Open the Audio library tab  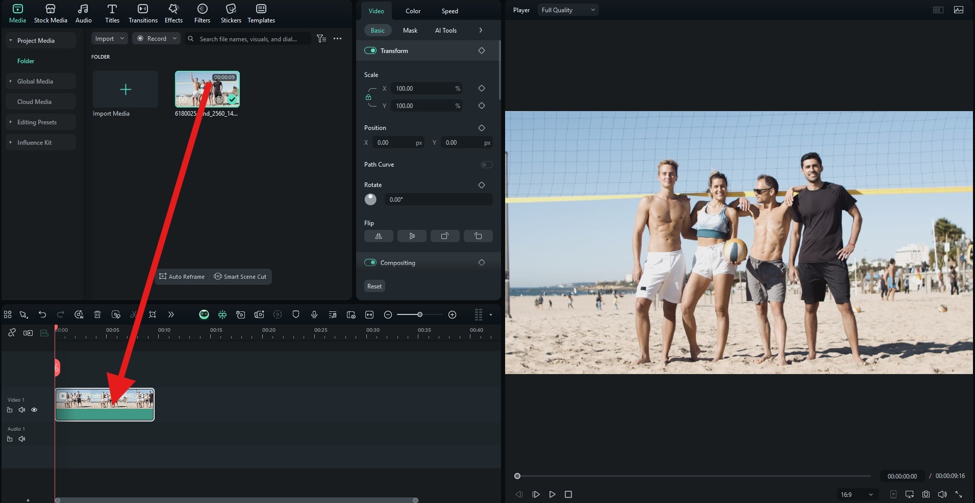point(83,14)
